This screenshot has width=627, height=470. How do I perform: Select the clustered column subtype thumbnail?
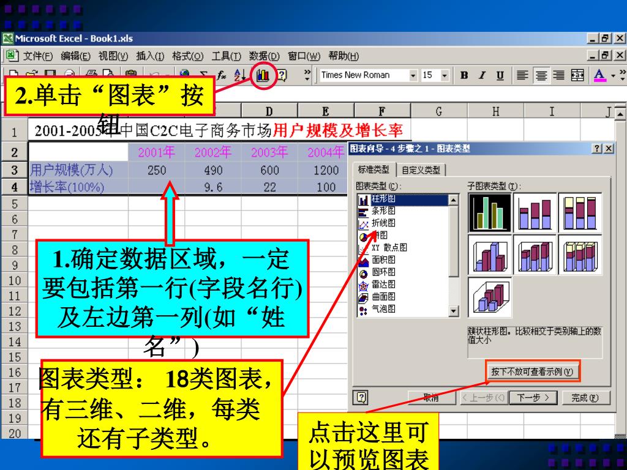click(489, 213)
